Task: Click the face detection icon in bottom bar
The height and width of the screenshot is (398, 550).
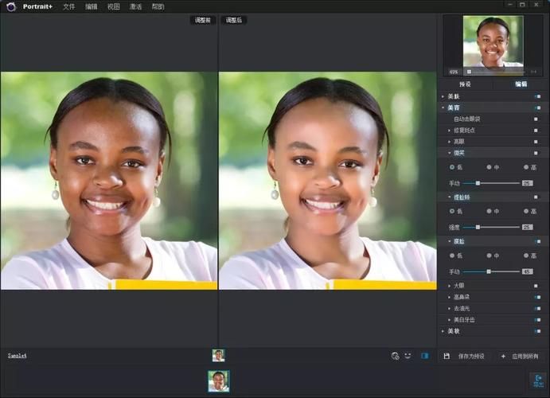Action: pyautogui.click(x=396, y=356)
